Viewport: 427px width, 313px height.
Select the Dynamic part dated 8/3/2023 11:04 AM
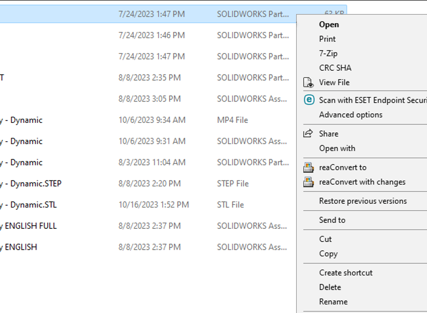click(147, 162)
